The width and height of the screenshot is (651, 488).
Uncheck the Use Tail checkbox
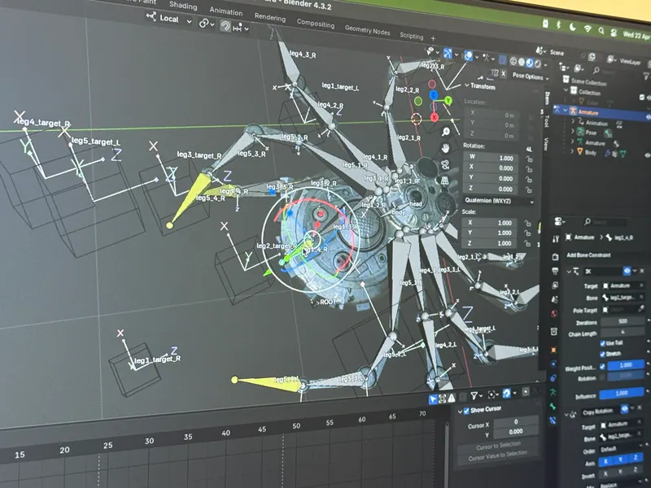click(602, 343)
